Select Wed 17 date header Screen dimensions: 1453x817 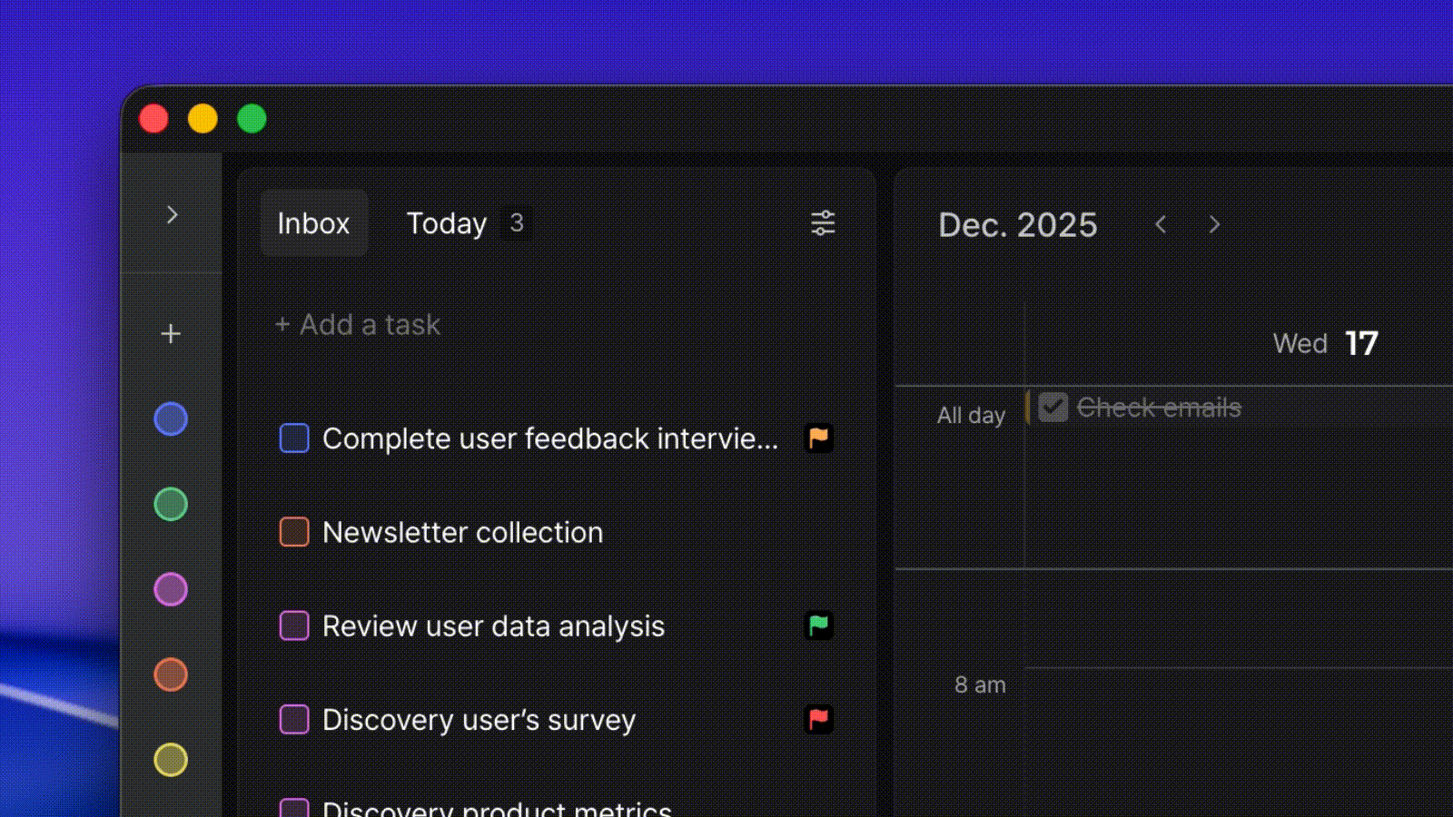[x=1326, y=343]
